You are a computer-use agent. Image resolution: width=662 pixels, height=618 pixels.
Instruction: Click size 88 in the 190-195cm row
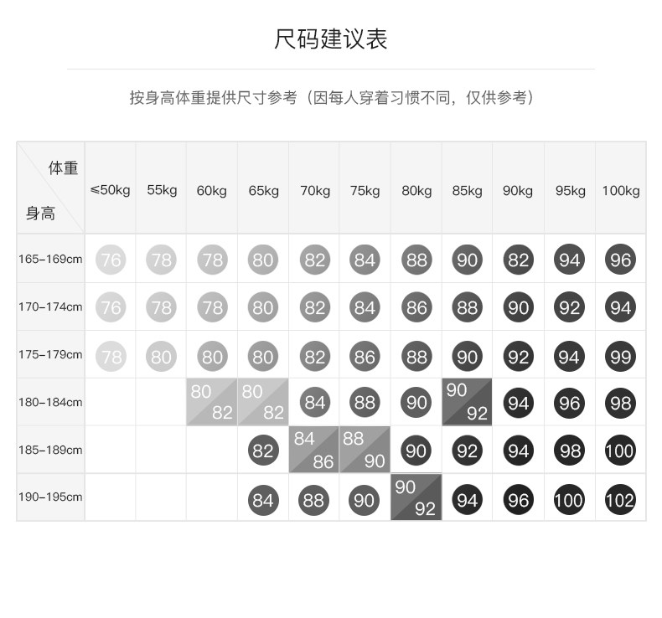[313, 500]
